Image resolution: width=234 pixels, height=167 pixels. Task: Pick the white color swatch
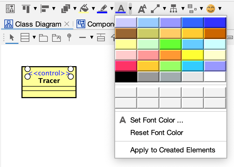coord(215,77)
